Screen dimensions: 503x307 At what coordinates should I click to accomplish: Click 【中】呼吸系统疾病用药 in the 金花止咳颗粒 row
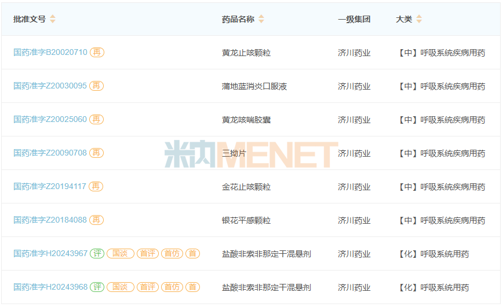click(x=441, y=187)
